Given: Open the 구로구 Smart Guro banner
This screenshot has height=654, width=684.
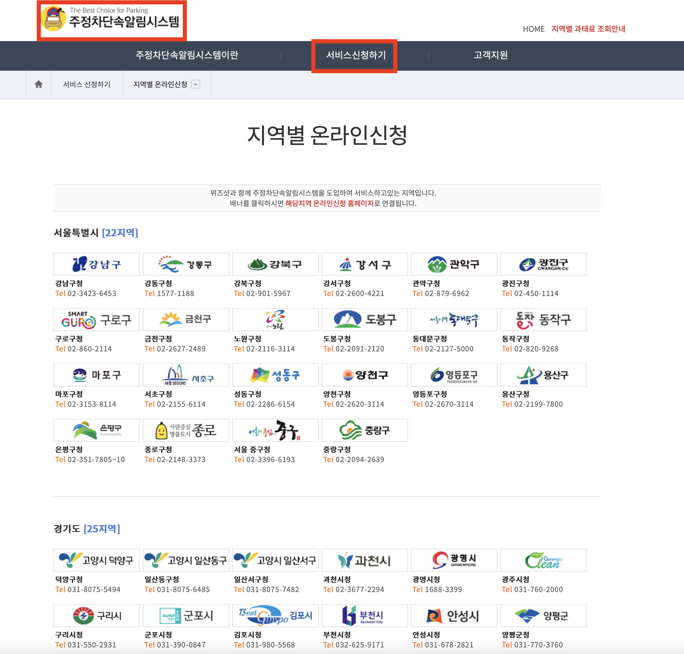Looking at the screenshot, I should (x=96, y=320).
